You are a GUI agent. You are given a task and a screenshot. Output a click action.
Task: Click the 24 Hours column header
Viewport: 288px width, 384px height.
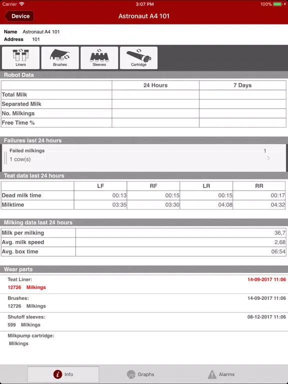(155, 85)
